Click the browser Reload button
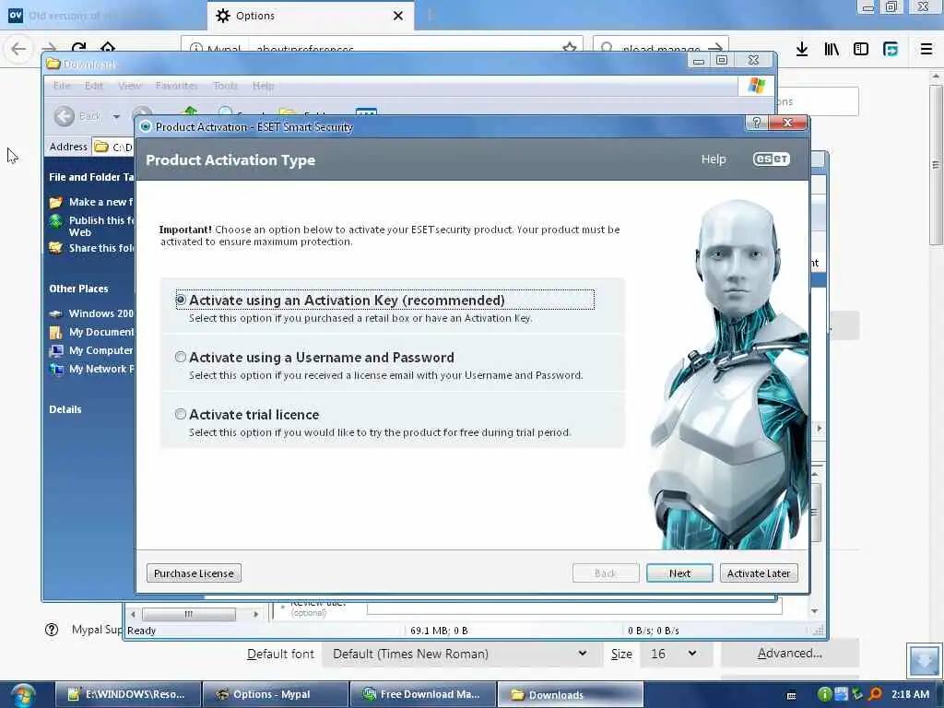Image resolution: width=944 pixels, height=708 pixels. [79, 48]
